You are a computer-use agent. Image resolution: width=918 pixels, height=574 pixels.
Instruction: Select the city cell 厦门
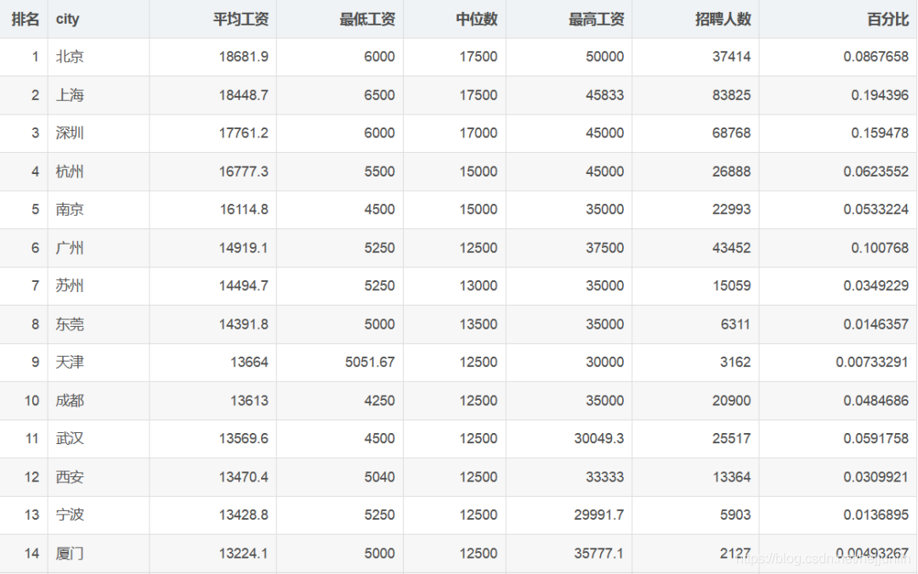(x=70, y=554)
